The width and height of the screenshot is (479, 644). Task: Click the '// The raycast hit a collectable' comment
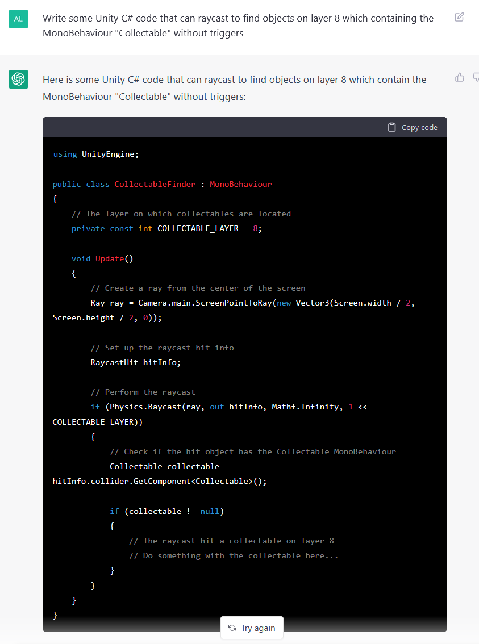231,541
